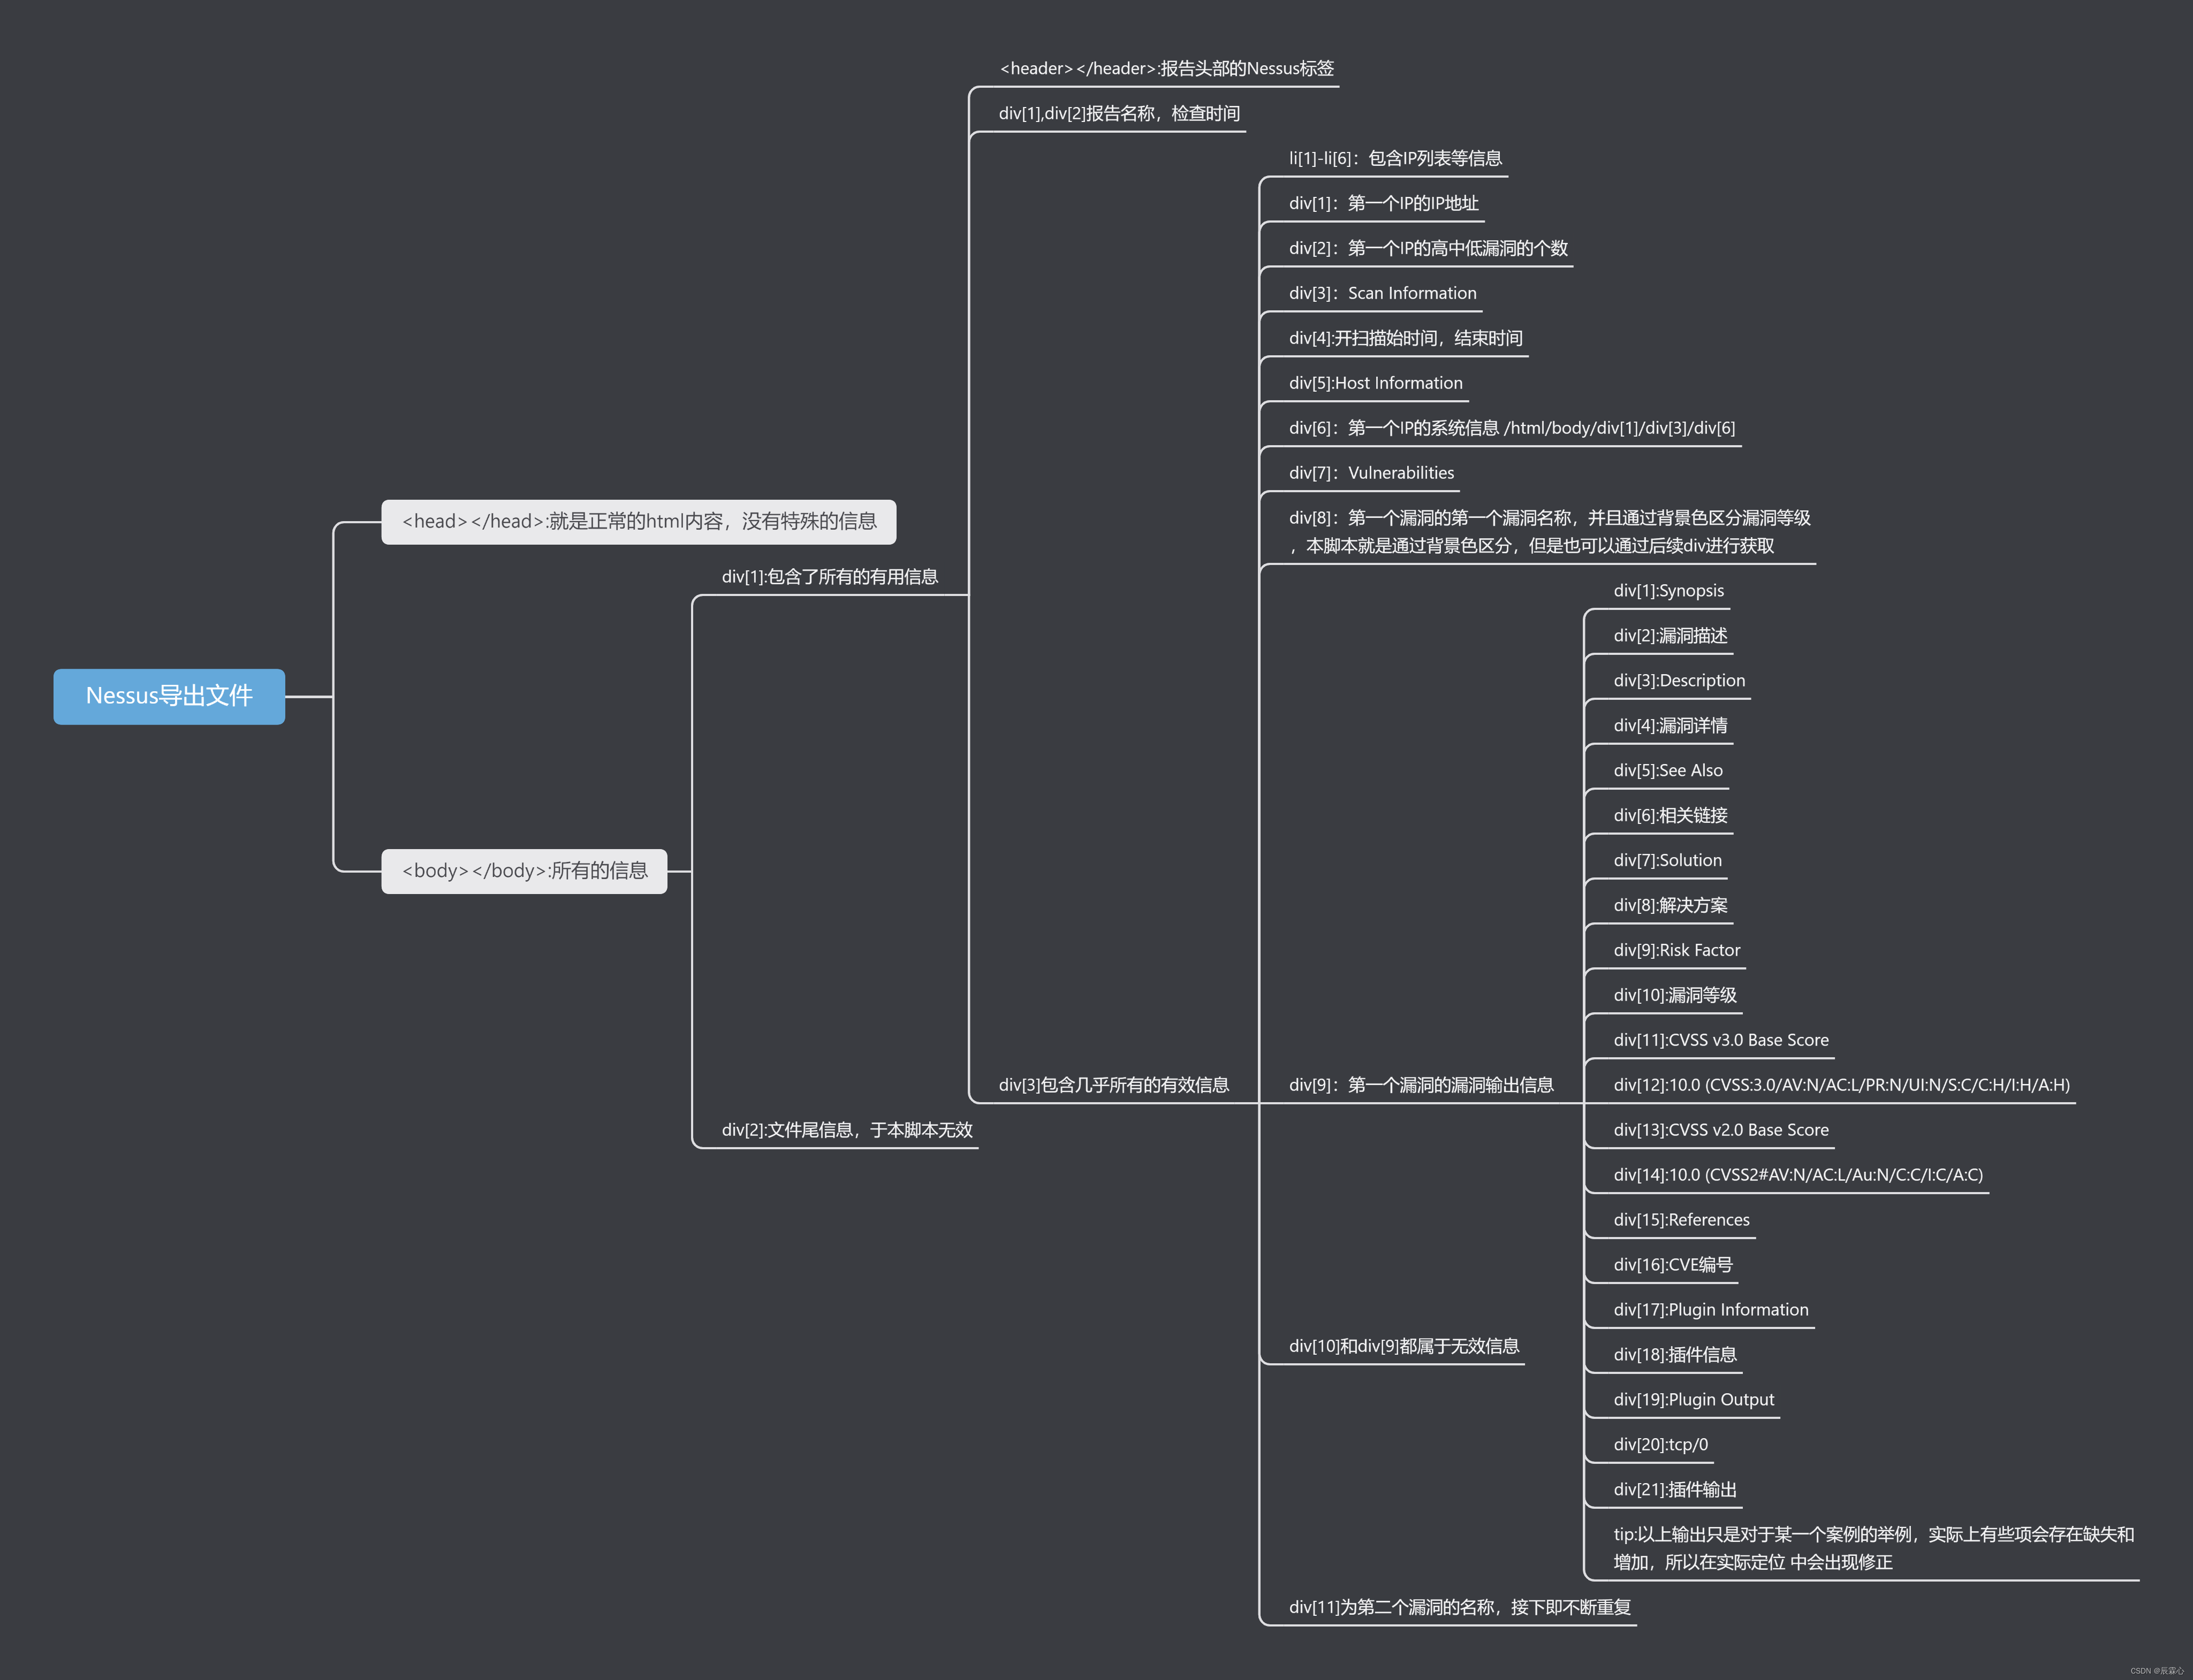Select div[11]为第二个漏洞的名称 node
Viewport: 2193px width, 1680px height.
tap(1459, 1608)
